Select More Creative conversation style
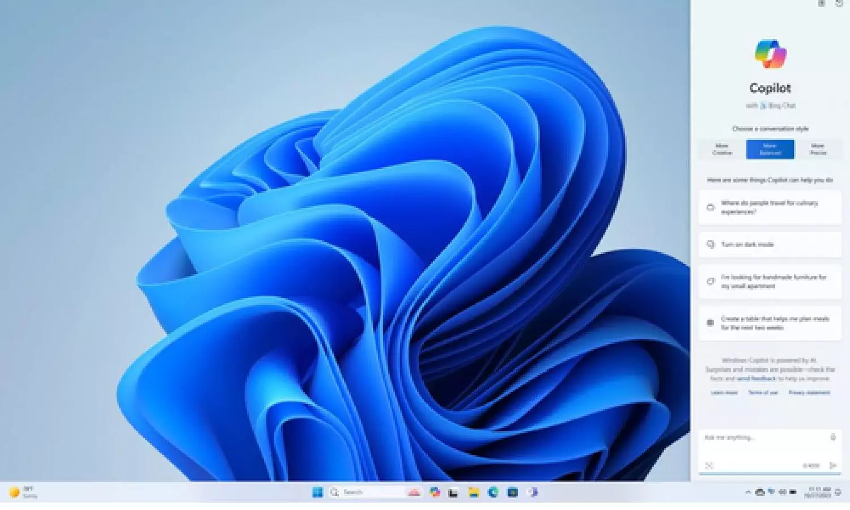Image resolution: width=850 pixels, height=510 pixels. (722, 150)
